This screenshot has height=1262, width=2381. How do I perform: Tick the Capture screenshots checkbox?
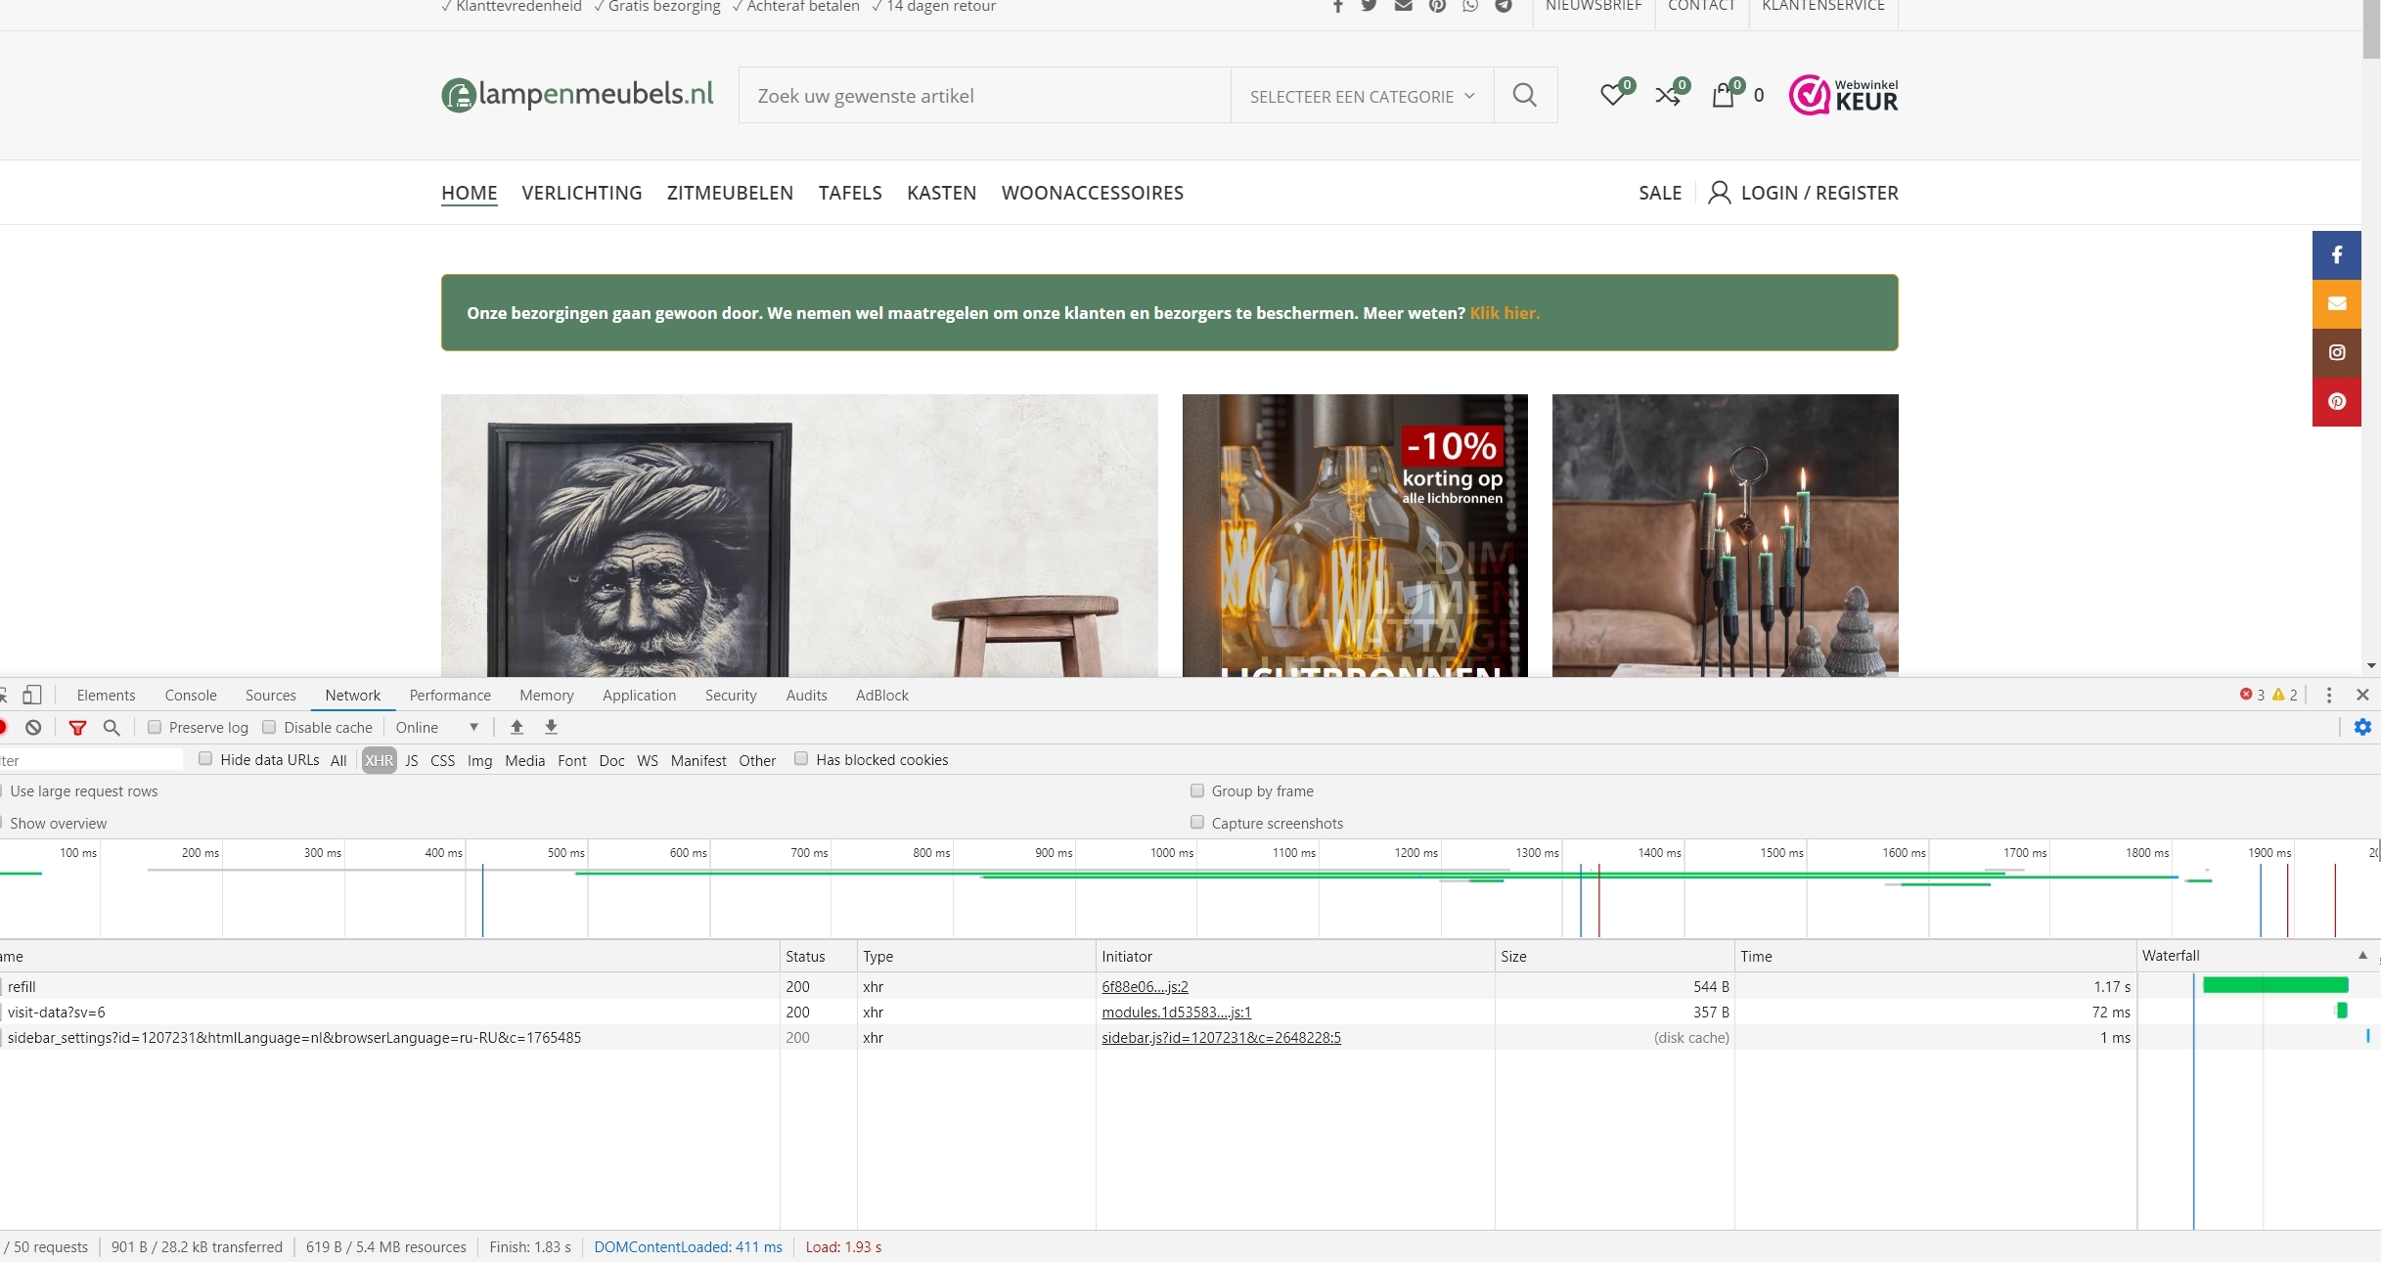pos(1196,823)
